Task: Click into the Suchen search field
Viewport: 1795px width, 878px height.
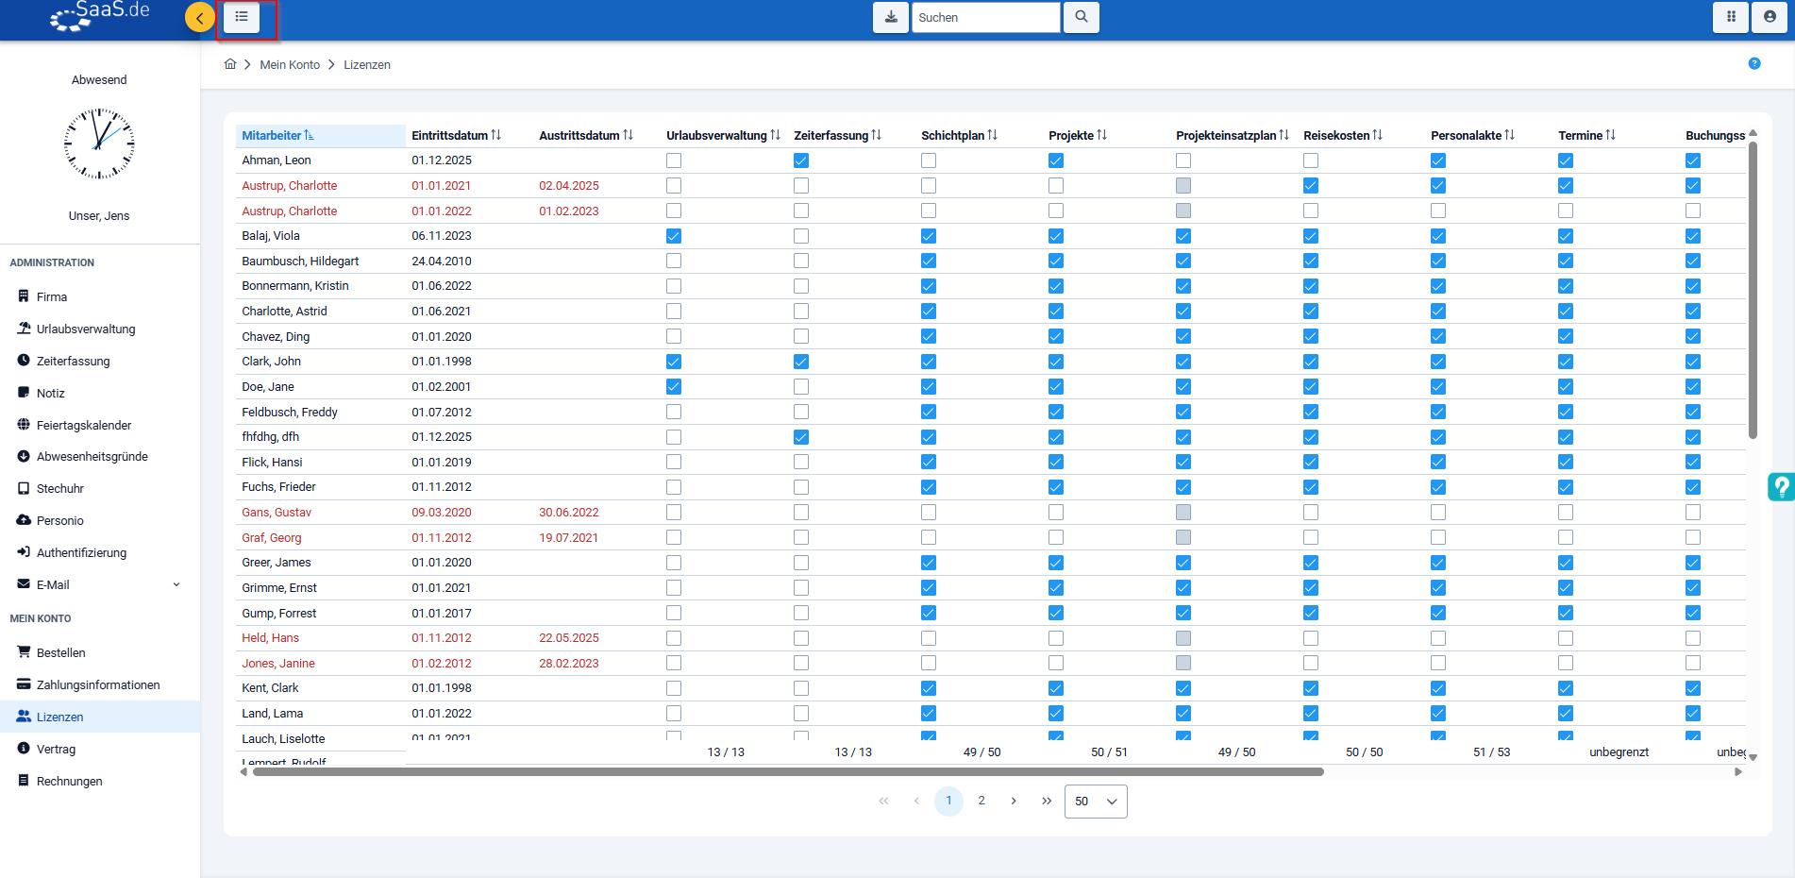Action: (x=984, y=18)
